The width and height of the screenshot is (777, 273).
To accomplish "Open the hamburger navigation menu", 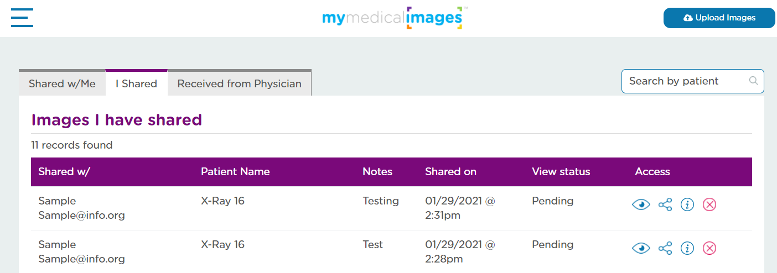I will (x=22, y=18).
